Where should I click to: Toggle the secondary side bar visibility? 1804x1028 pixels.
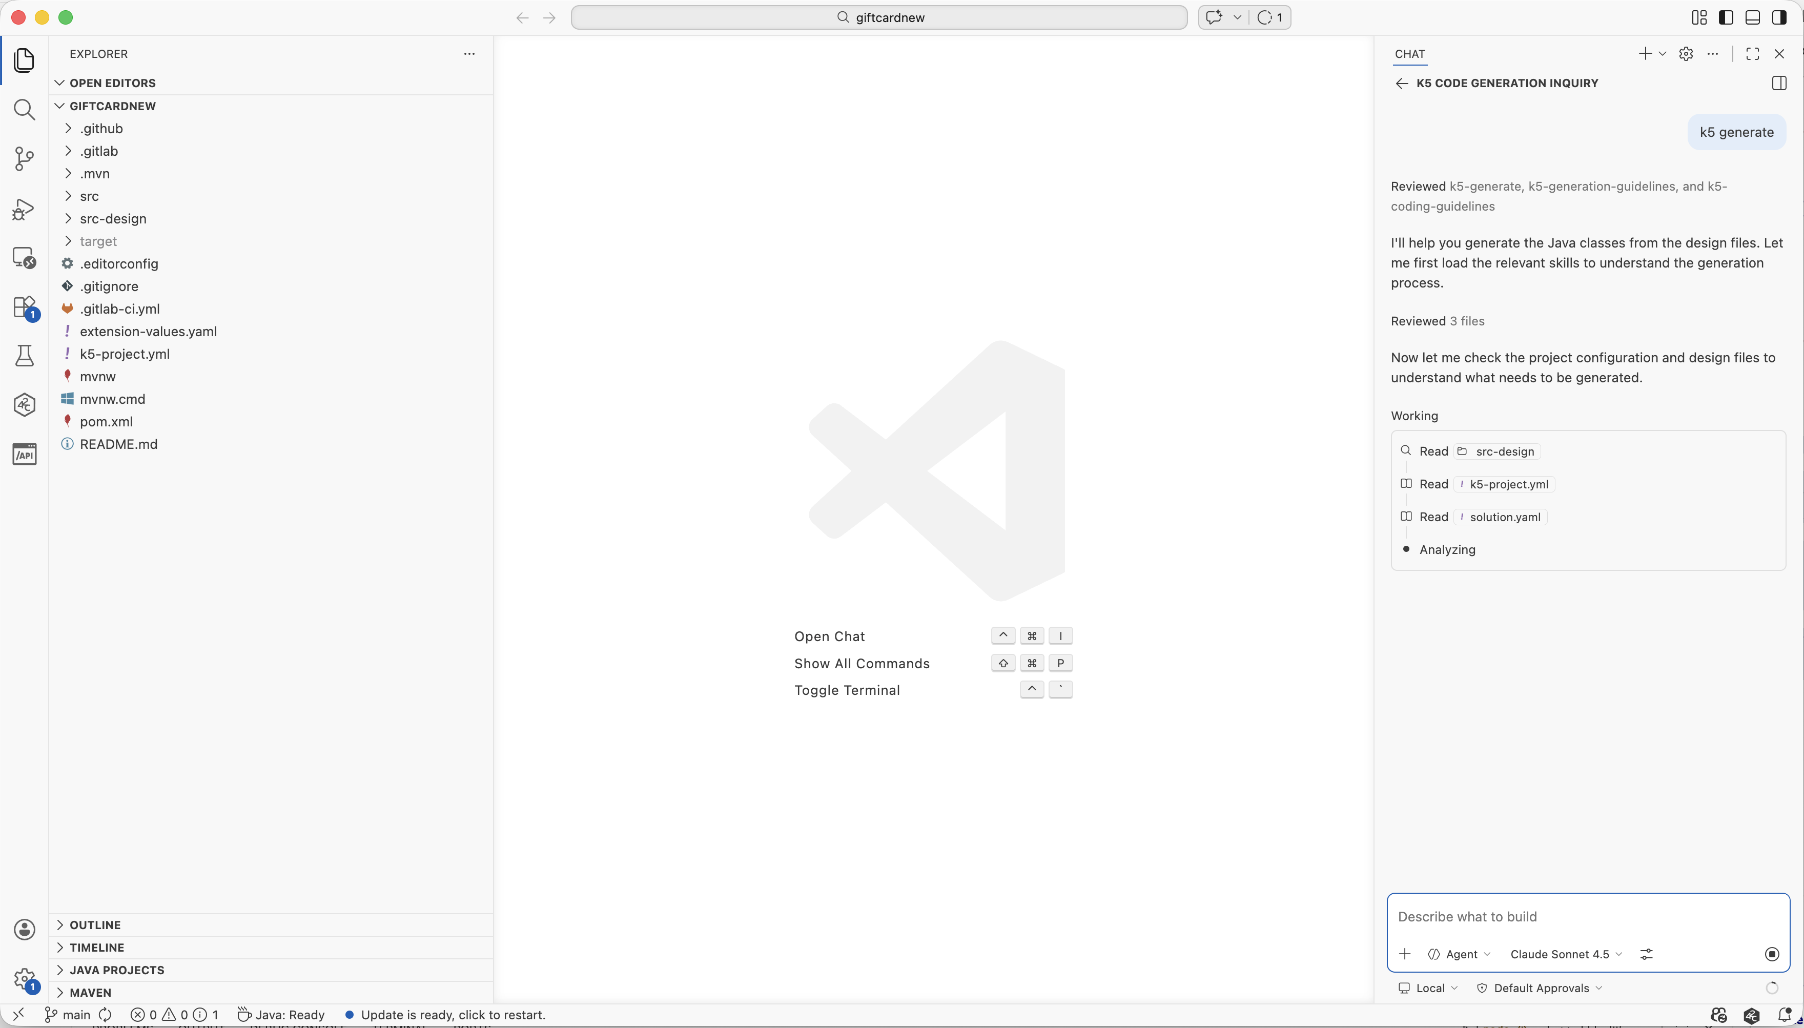[x=1778, y=17]
